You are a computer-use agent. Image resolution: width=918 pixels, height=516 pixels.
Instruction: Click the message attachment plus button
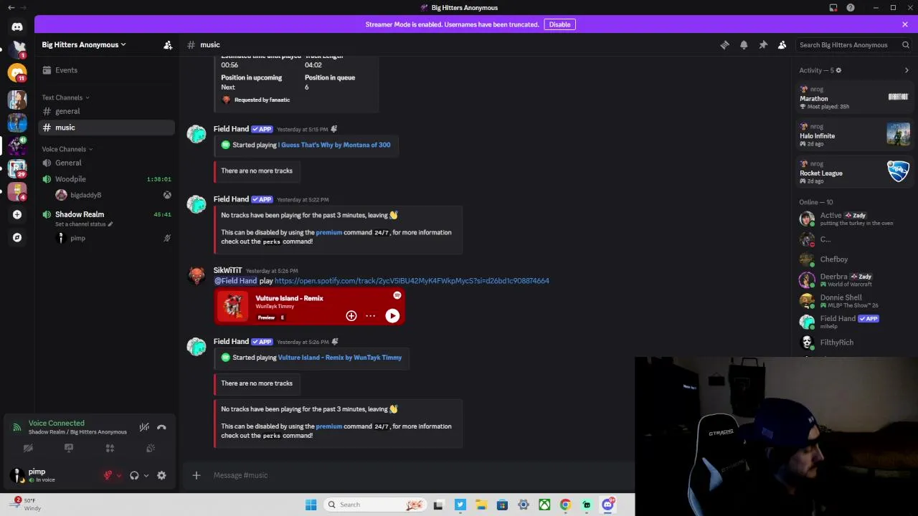click(x=197, y=475)
